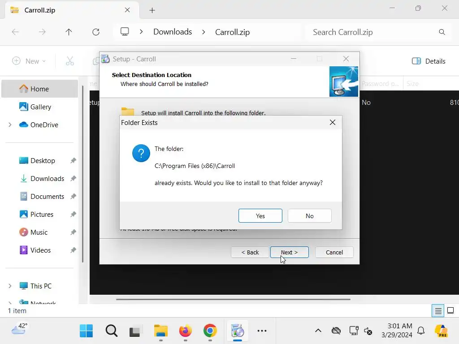Open the notifications bell

coord(421,331)
